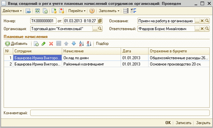Expand the Перейти dropdown
Screen dimensions: 213x128
point(77,11)
